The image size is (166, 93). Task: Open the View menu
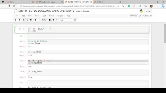pyautogui.click(x=30, y=16)
